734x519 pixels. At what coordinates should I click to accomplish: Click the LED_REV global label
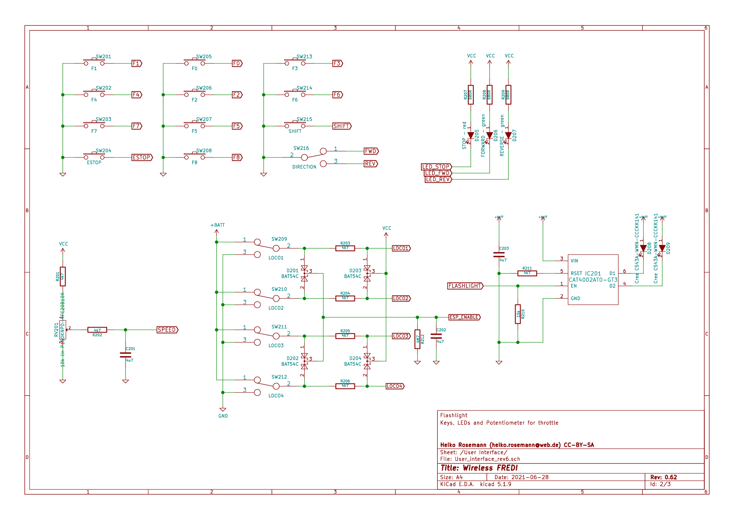point(439,179)
